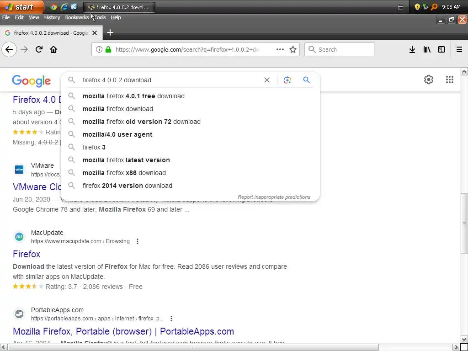Click the system tray clock 9:06 AM
The width and height of the screenshot is (468, 351).
click(x=451, y=7)
